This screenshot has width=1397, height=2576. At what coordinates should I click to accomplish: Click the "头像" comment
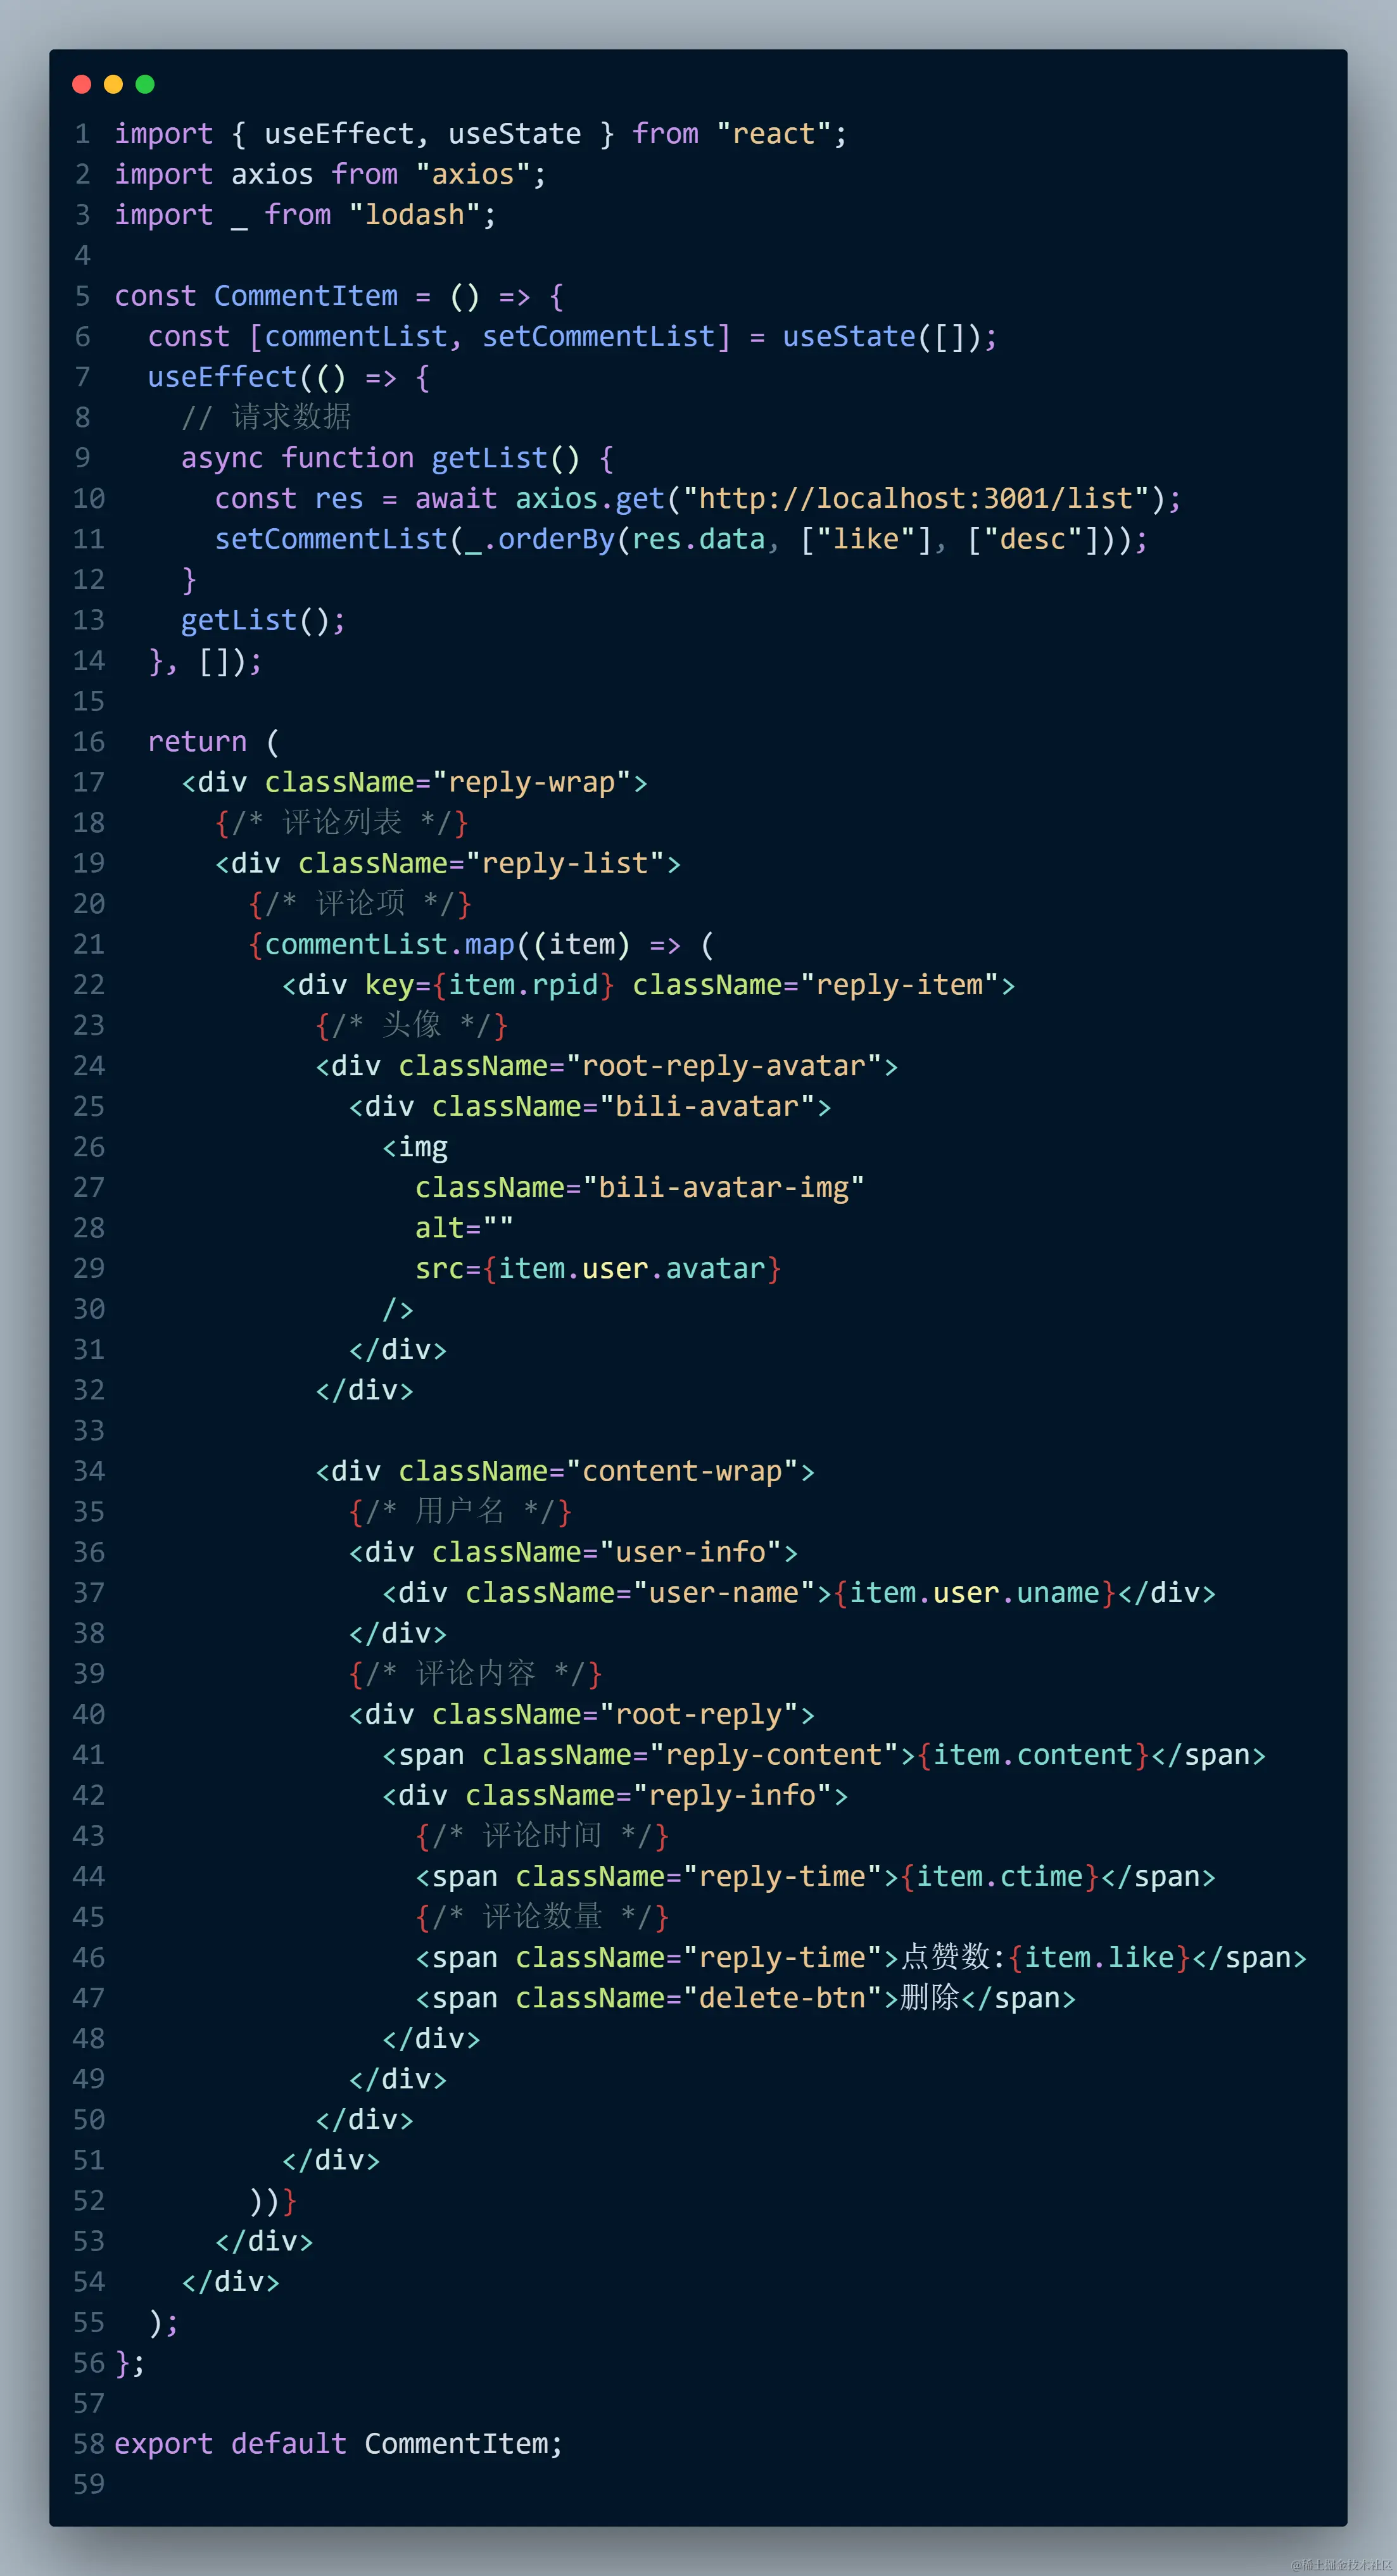[411, 1025]
